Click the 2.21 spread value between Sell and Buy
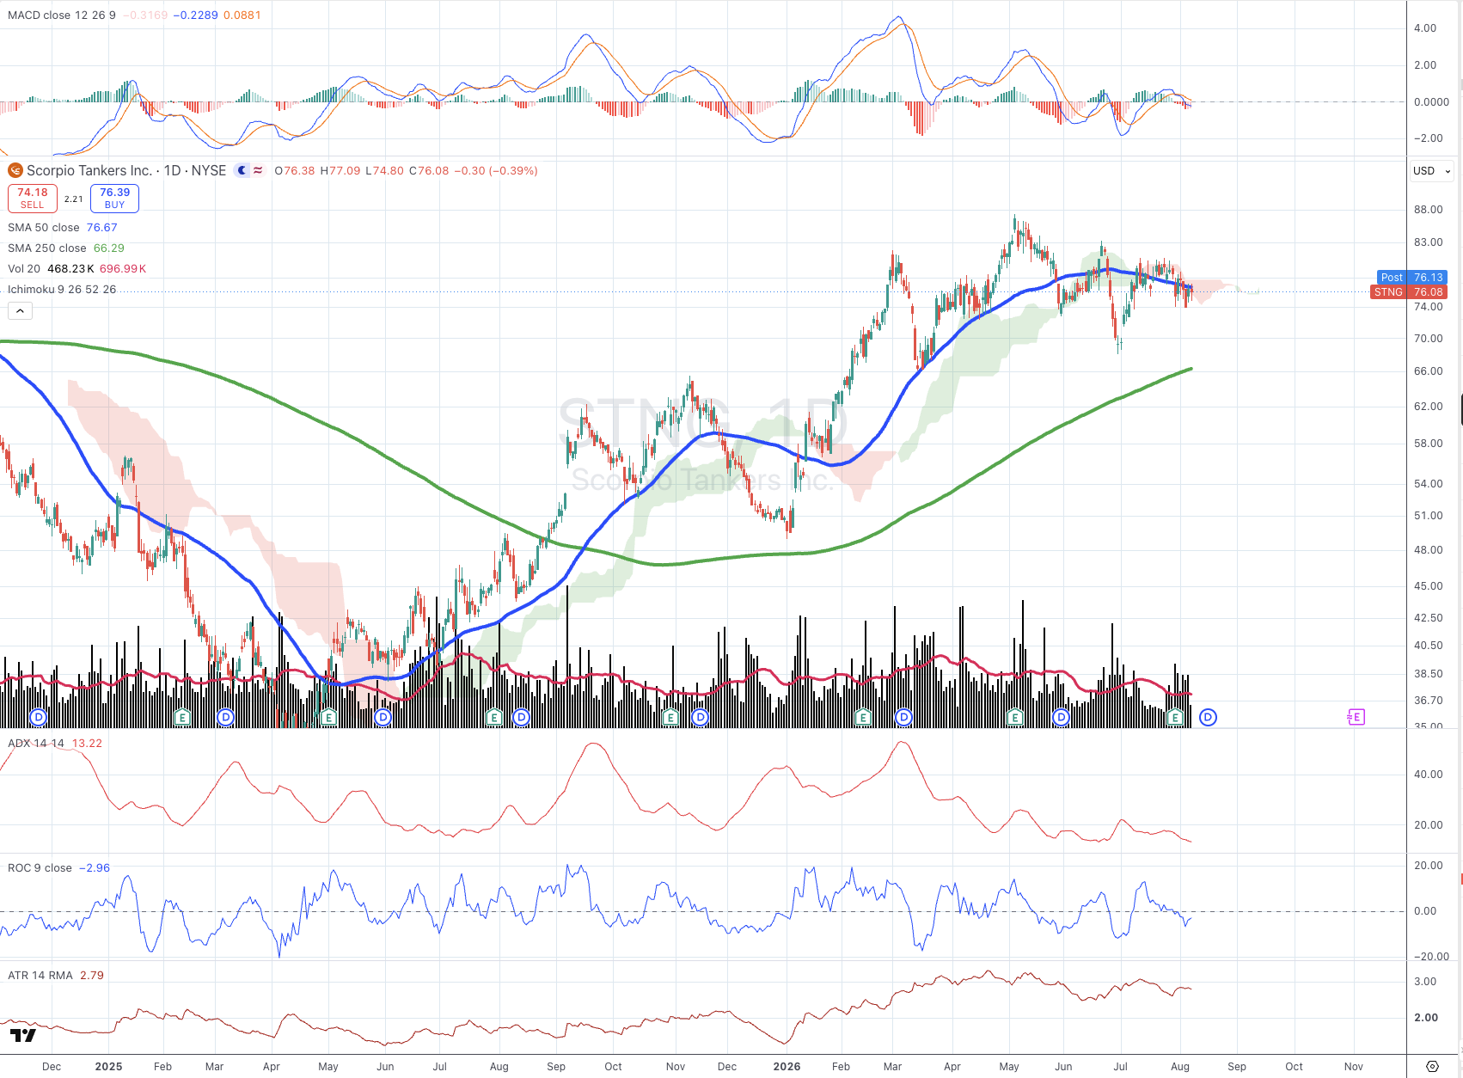The height and width of the screenshot is (1078, 1463). (74, 199)
